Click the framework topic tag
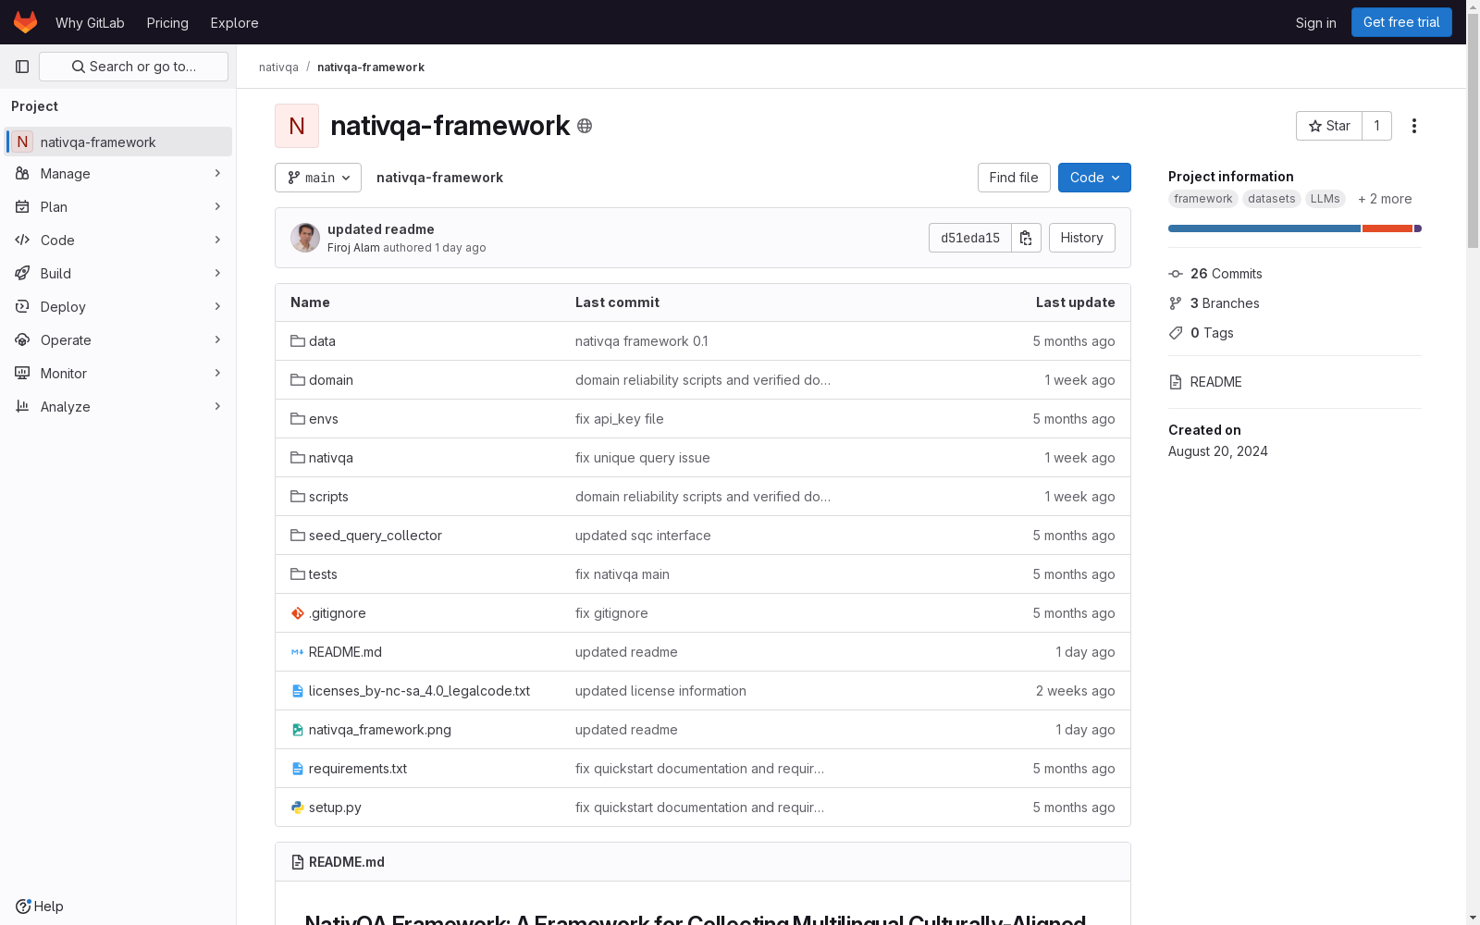 pos(1203,199)
